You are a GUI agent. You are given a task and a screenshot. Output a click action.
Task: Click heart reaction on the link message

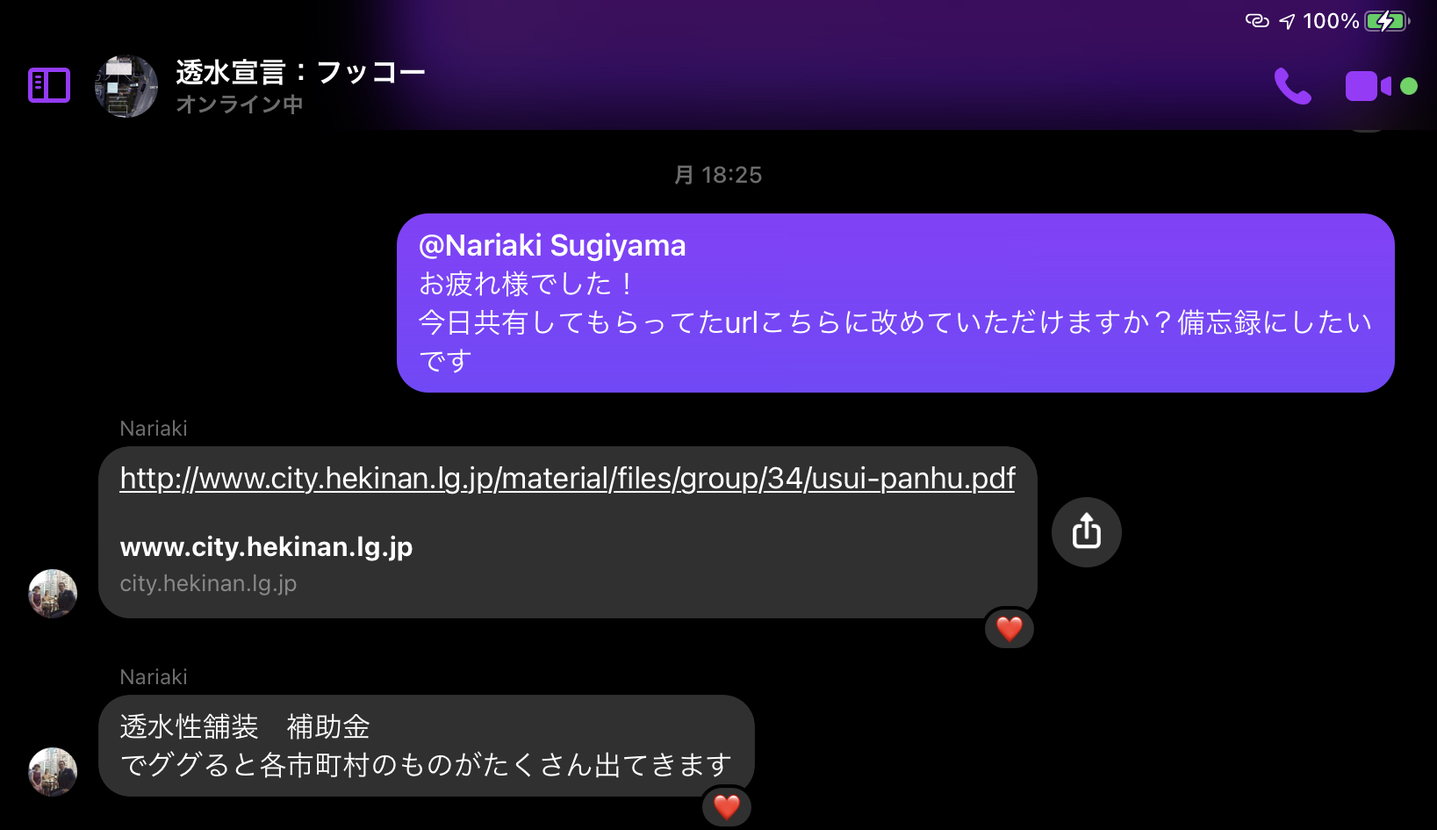click(1009, 629)
